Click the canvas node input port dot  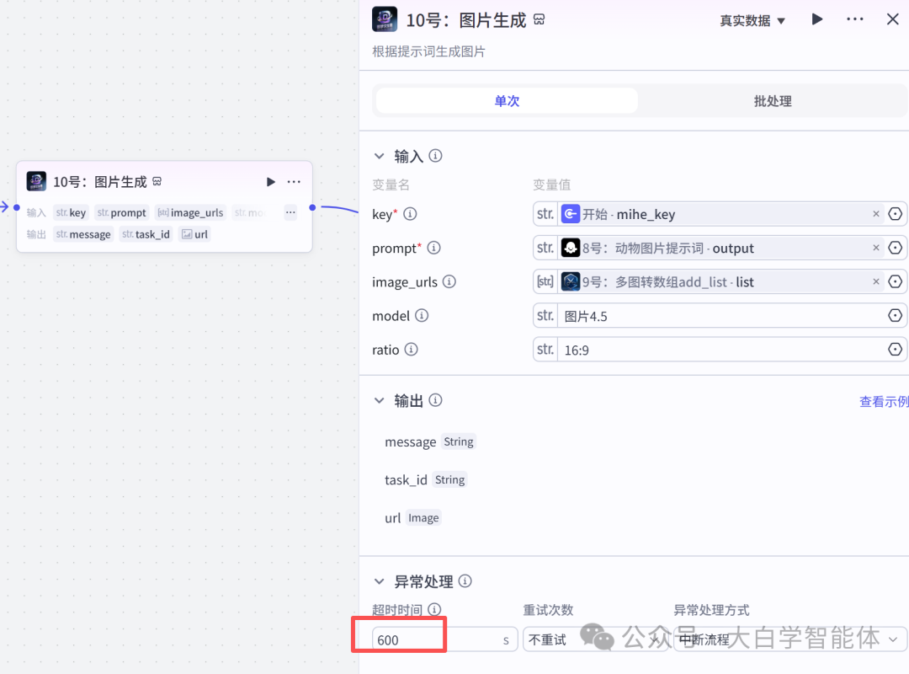click(17, 207)
